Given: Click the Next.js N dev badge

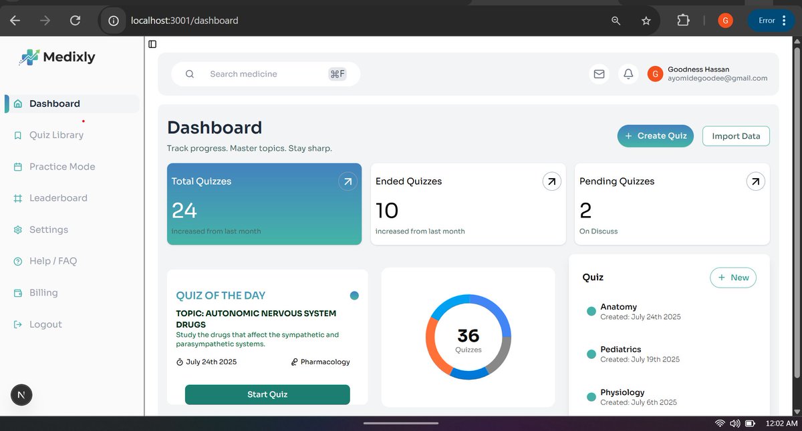Looking at the screenshot, I should [x=21, y=395].
